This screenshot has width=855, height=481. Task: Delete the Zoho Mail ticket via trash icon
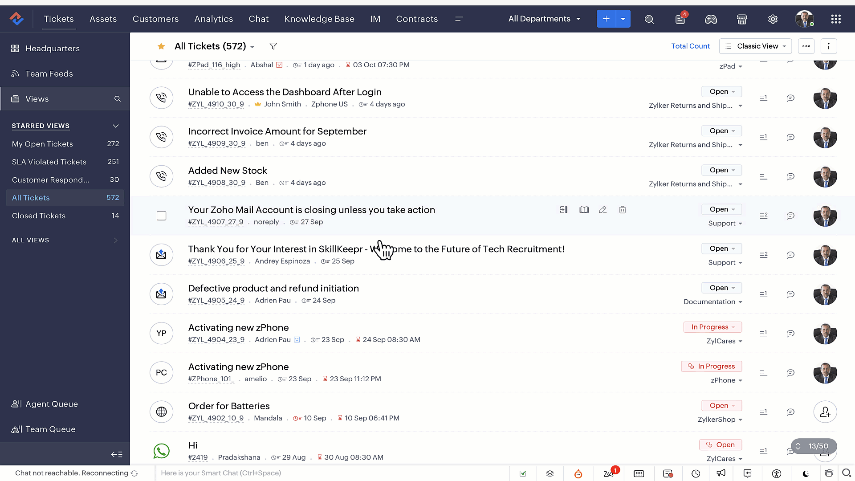(623, 210)
